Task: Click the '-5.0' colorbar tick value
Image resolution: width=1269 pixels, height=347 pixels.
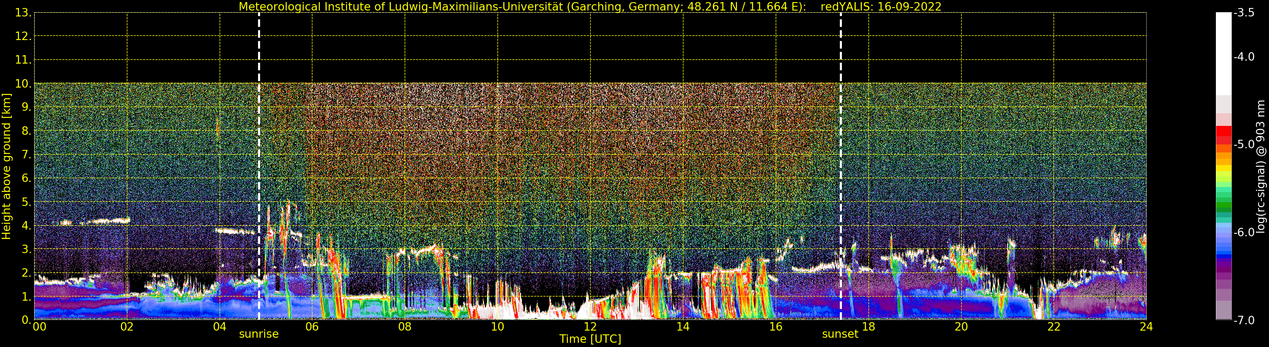Action: click(x=1244, y=144)
